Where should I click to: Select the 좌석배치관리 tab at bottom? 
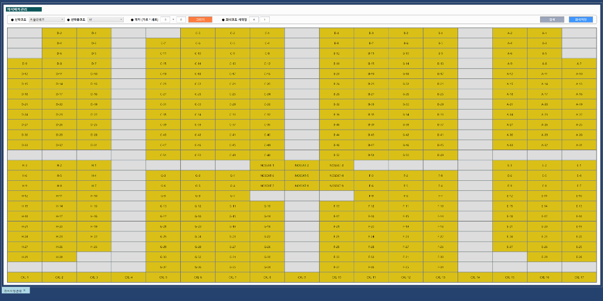tap(12, 290)
